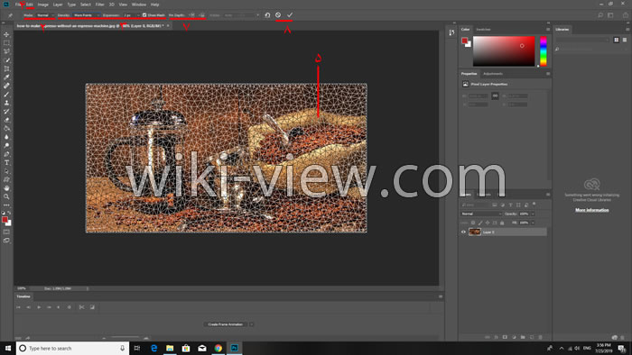Switch Libraries to list view icon

625,40
